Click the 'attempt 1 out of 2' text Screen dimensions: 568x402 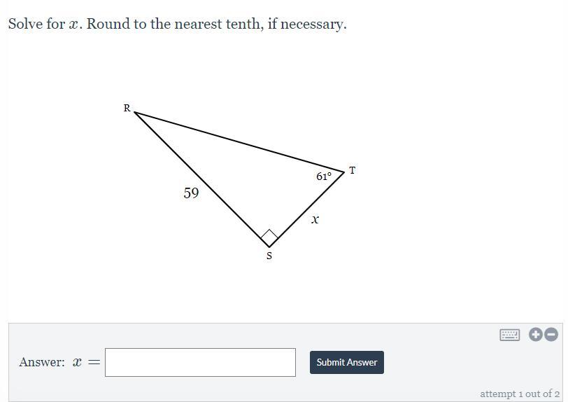pyautogui.click(x=520, y=394)
